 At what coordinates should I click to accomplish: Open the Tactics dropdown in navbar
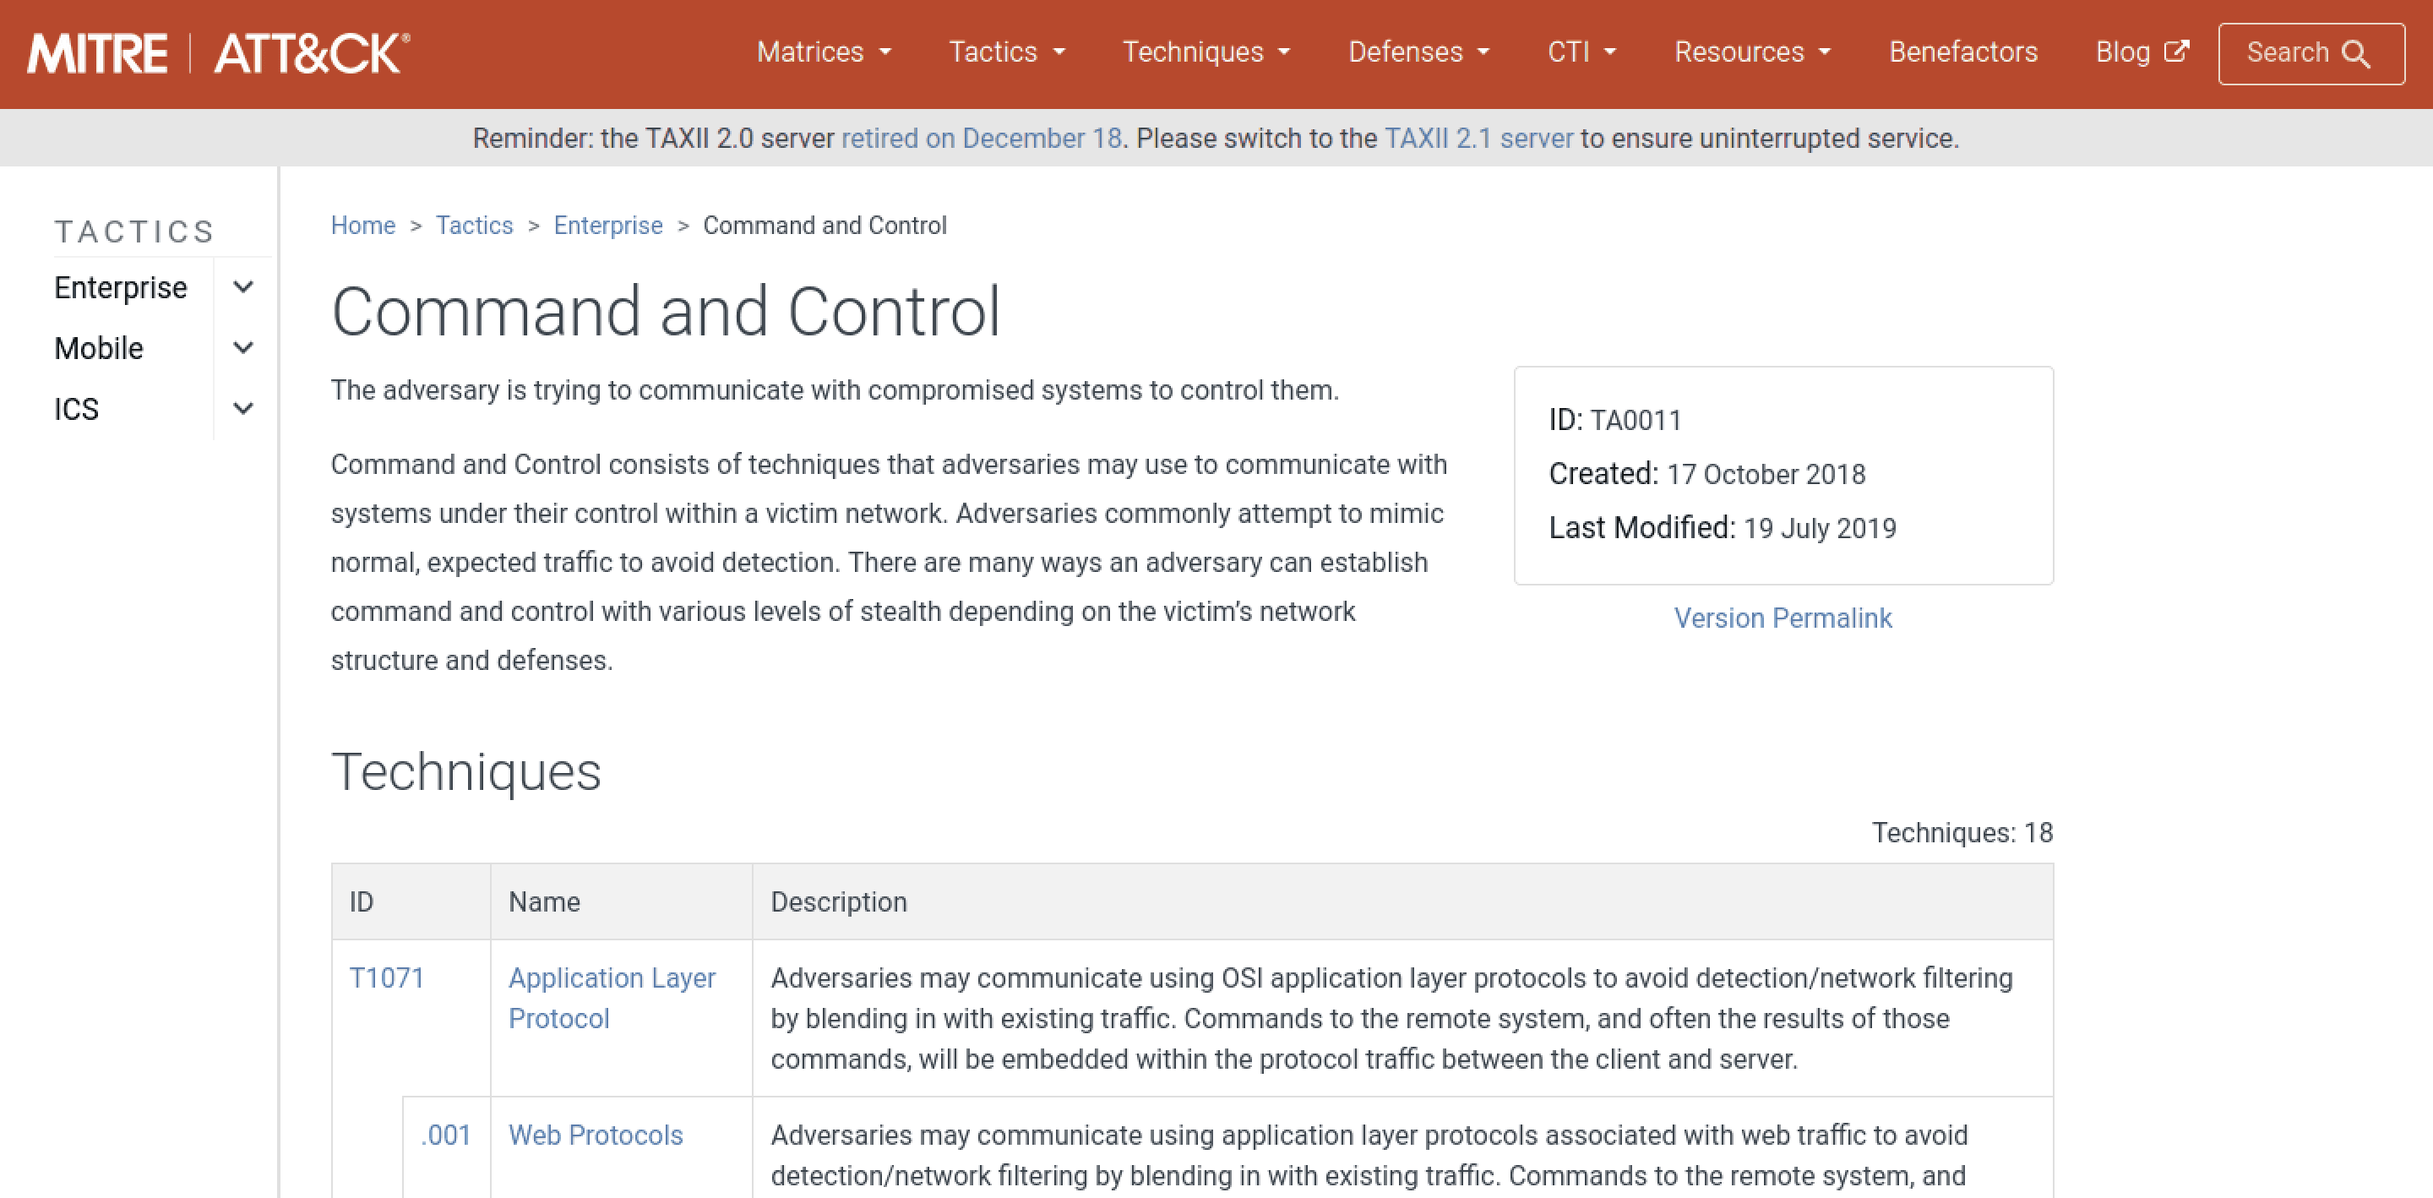(x=1007, y=52)
